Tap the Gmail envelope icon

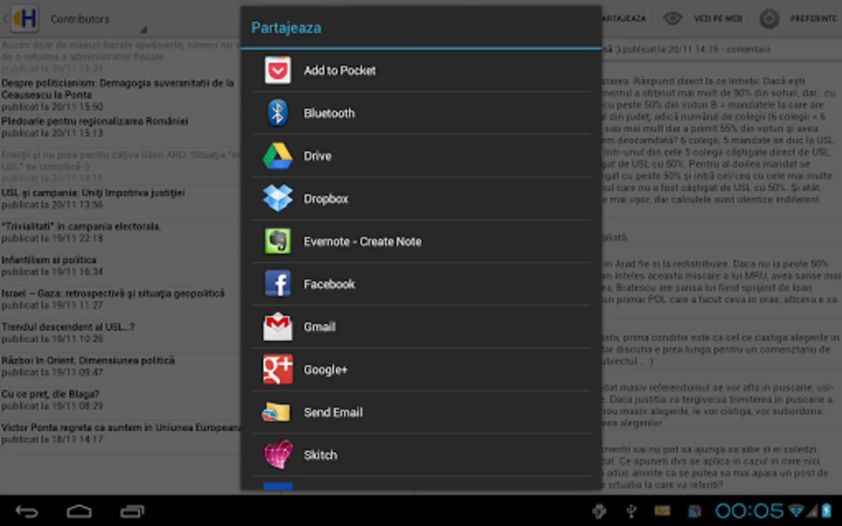(x=278, y=327)
